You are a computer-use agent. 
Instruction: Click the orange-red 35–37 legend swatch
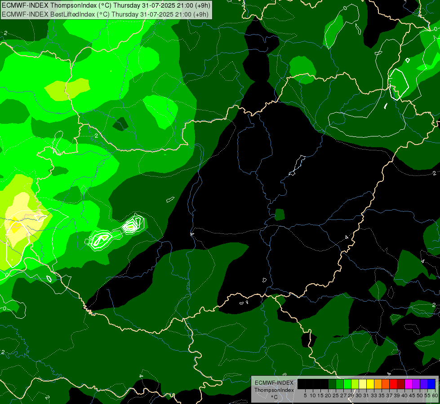(386, 384)
